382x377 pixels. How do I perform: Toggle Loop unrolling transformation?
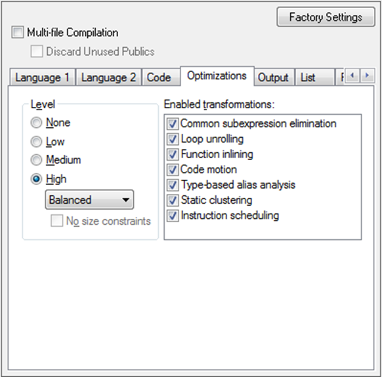click(x=173, y=139)
